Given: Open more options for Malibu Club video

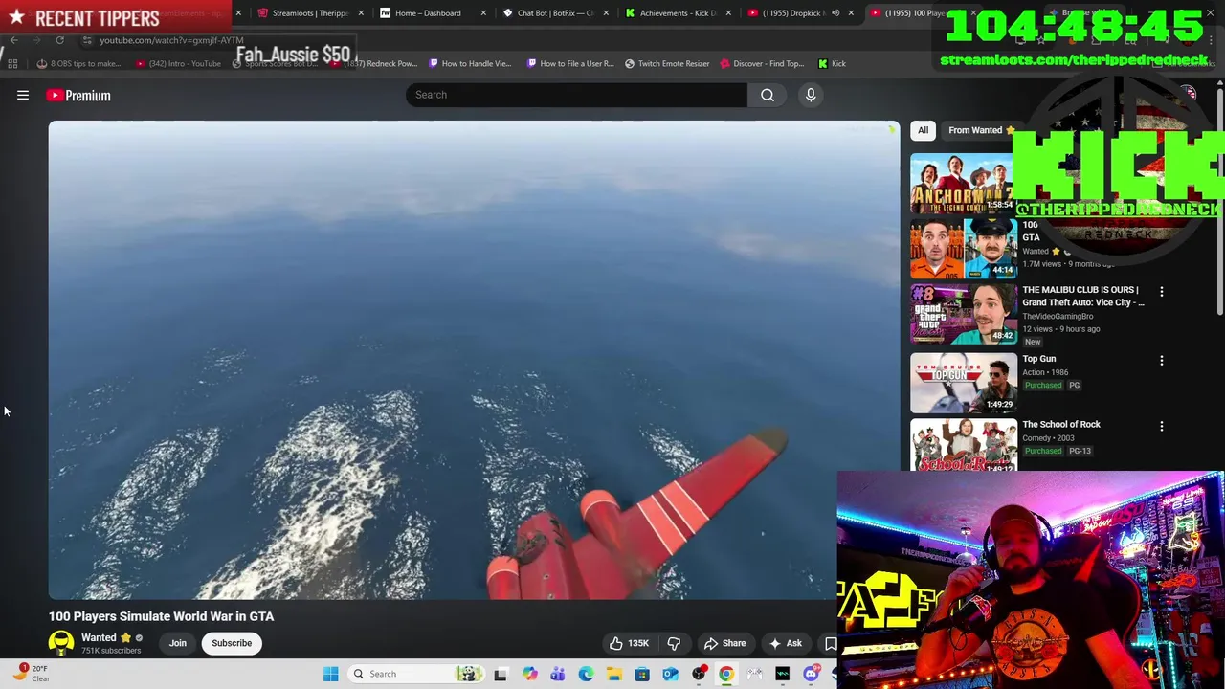Looking at the screenshot, I should 1162,292.
